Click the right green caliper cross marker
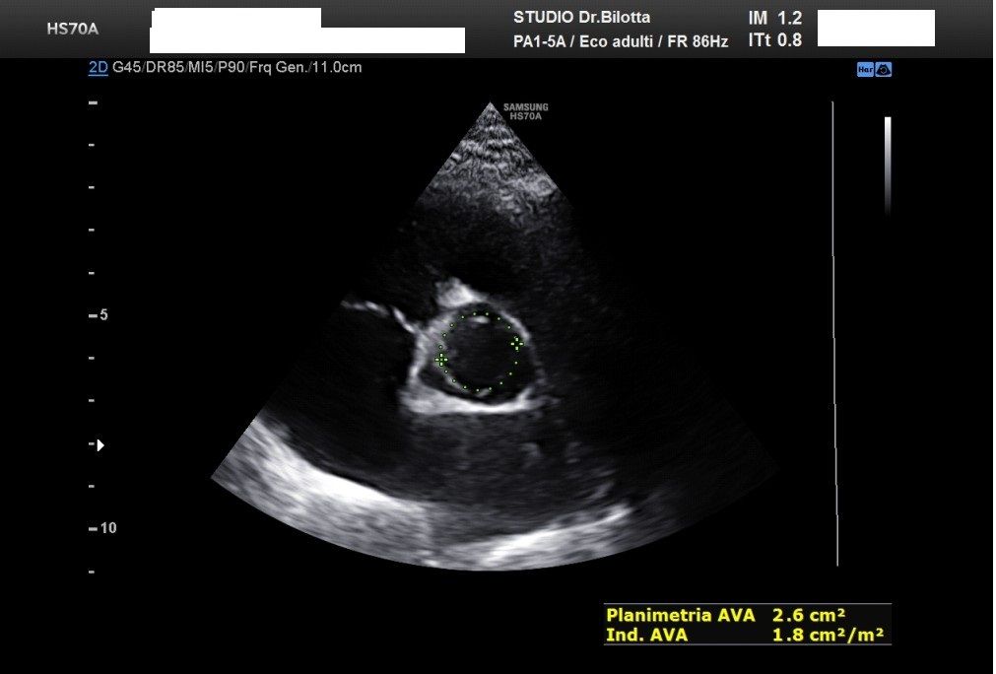 pos(516,343)
